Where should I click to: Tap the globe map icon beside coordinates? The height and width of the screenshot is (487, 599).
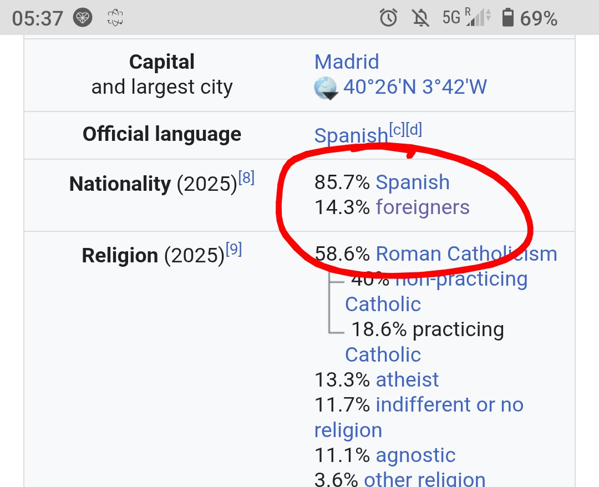[x=326, y=88]
